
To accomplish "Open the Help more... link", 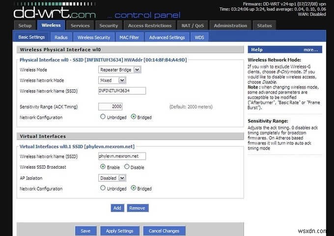I will [310, 50].
